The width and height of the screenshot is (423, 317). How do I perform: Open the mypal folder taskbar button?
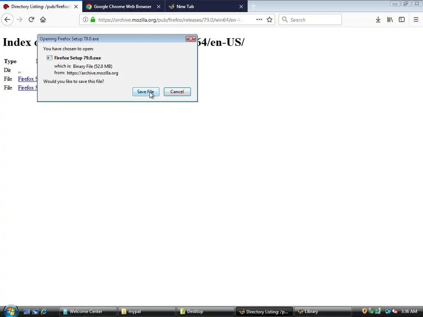[x=147, y=311]
